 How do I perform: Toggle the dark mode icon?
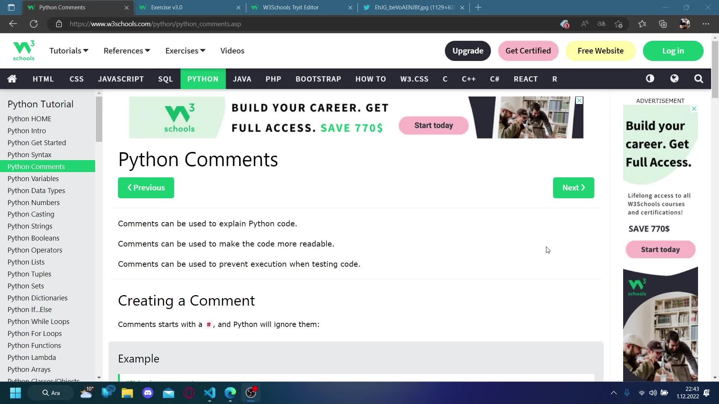pyautogui.click(x=650, y=79)
